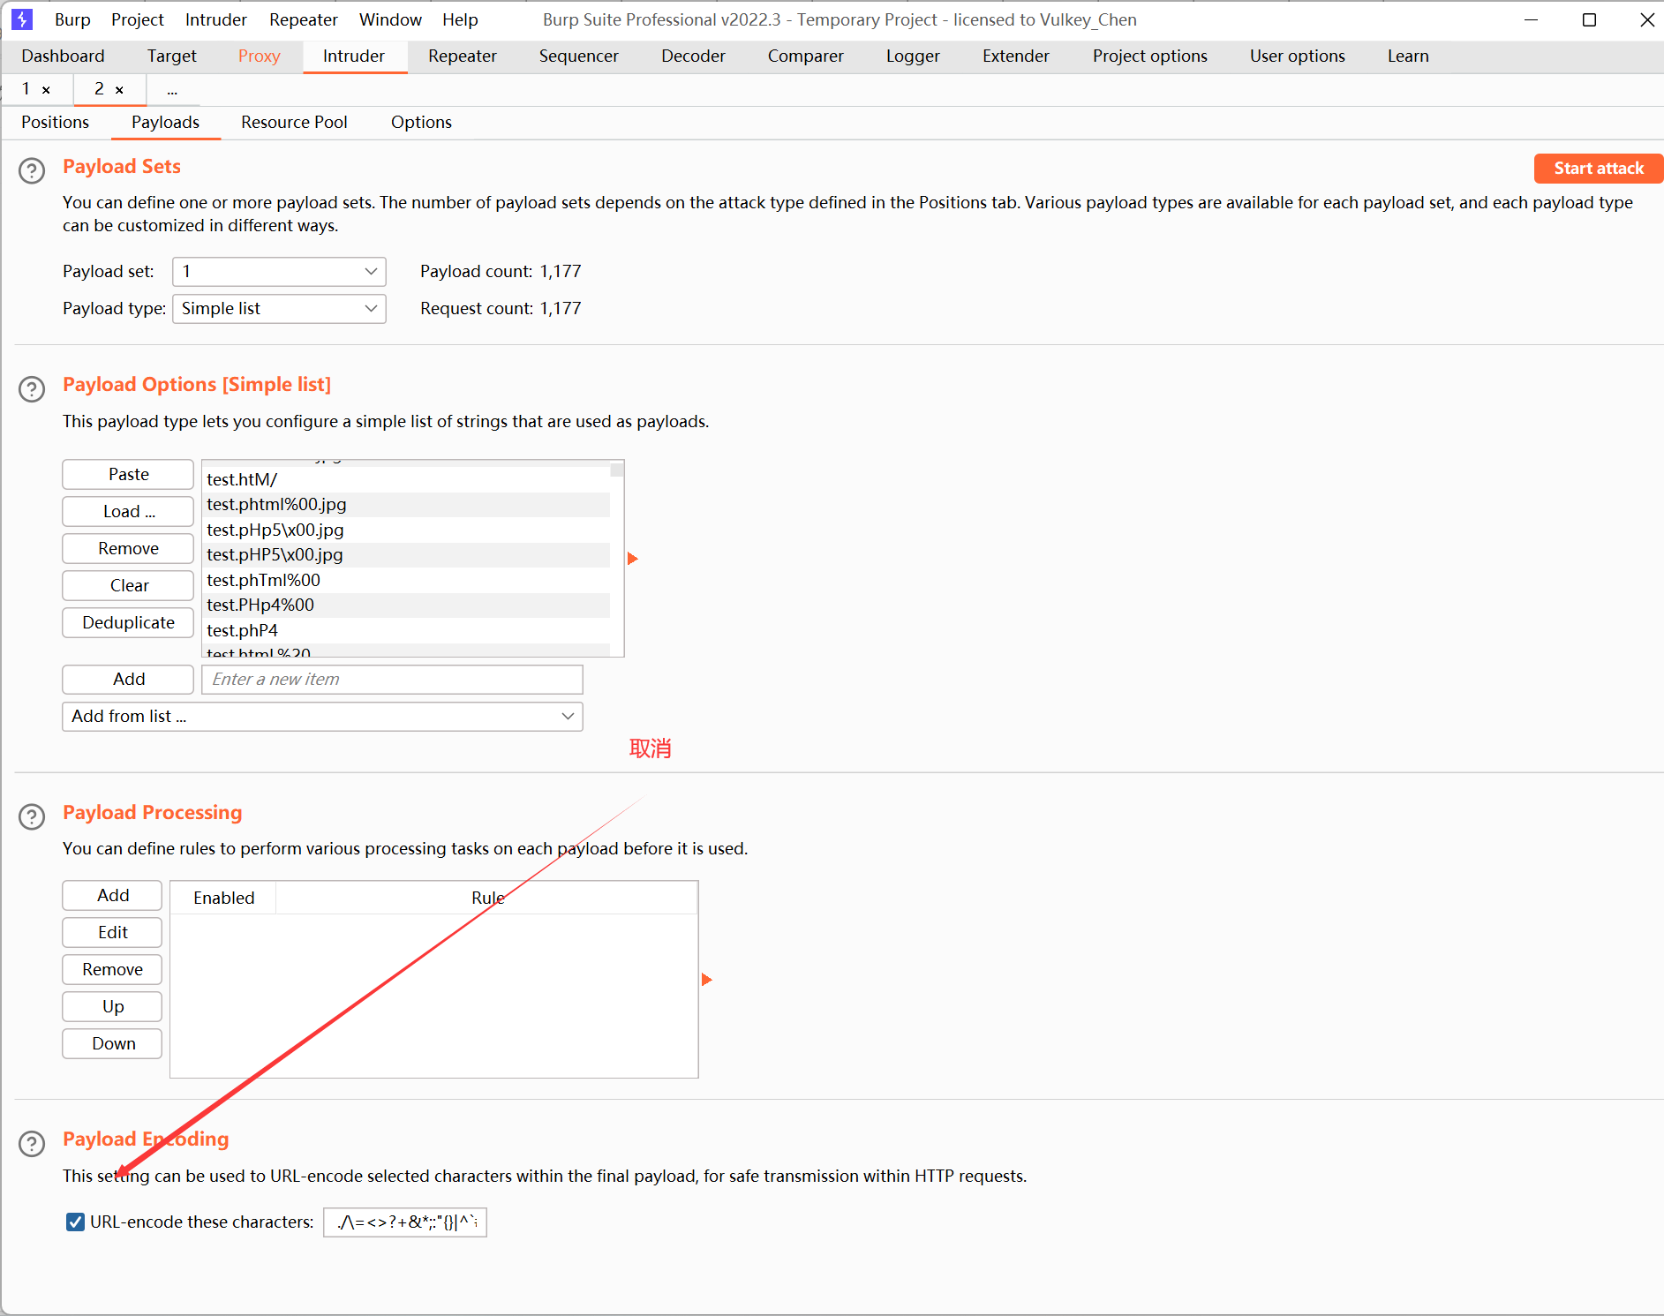Switch to the Extender tab

point(1016,56)
